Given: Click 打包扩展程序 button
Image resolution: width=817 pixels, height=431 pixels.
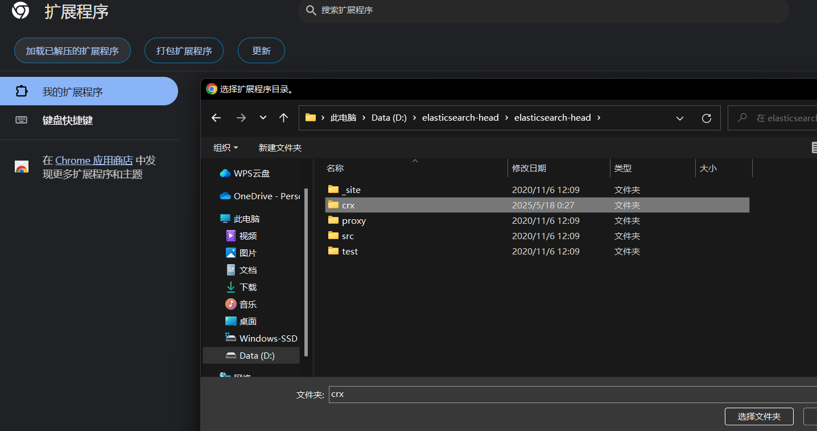Looking at the screenshot, I should (184, 51).
